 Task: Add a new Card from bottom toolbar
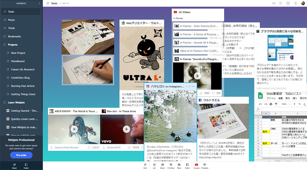point(145,166)
